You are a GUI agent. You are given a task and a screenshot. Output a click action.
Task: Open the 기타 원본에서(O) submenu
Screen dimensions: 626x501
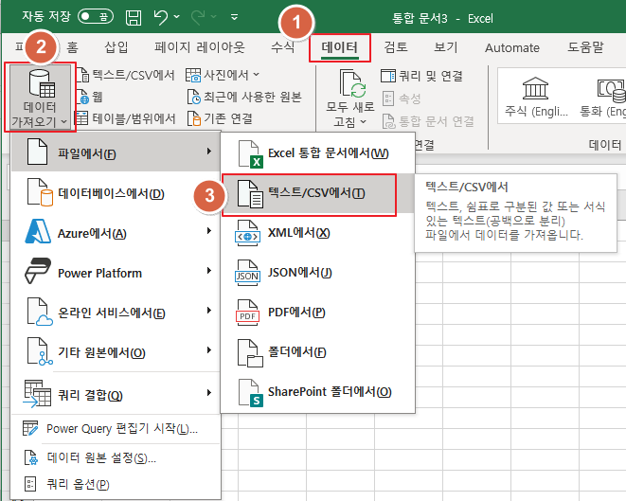116,352
